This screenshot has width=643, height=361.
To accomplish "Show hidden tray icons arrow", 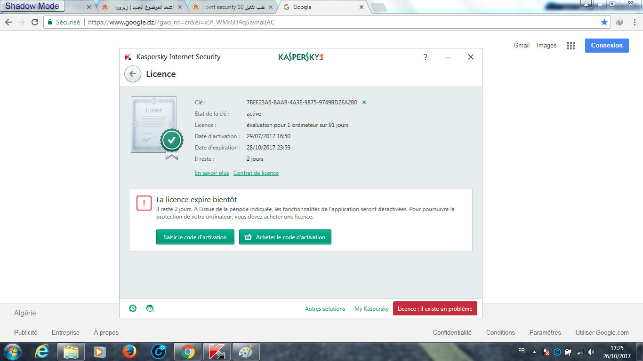I will pyautogui.click(x=534, y=352).
